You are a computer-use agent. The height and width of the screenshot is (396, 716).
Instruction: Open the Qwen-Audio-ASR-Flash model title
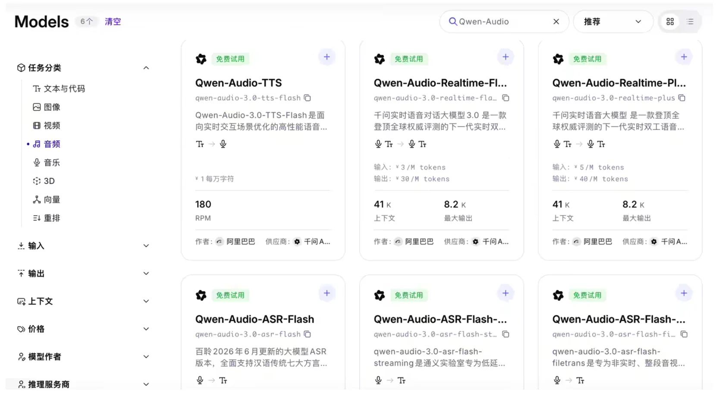pyautogui.click(x=254, y=319)
